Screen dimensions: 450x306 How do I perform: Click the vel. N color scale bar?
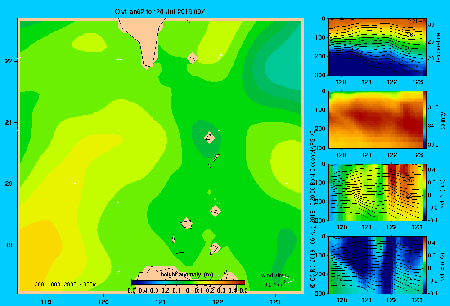425,192
